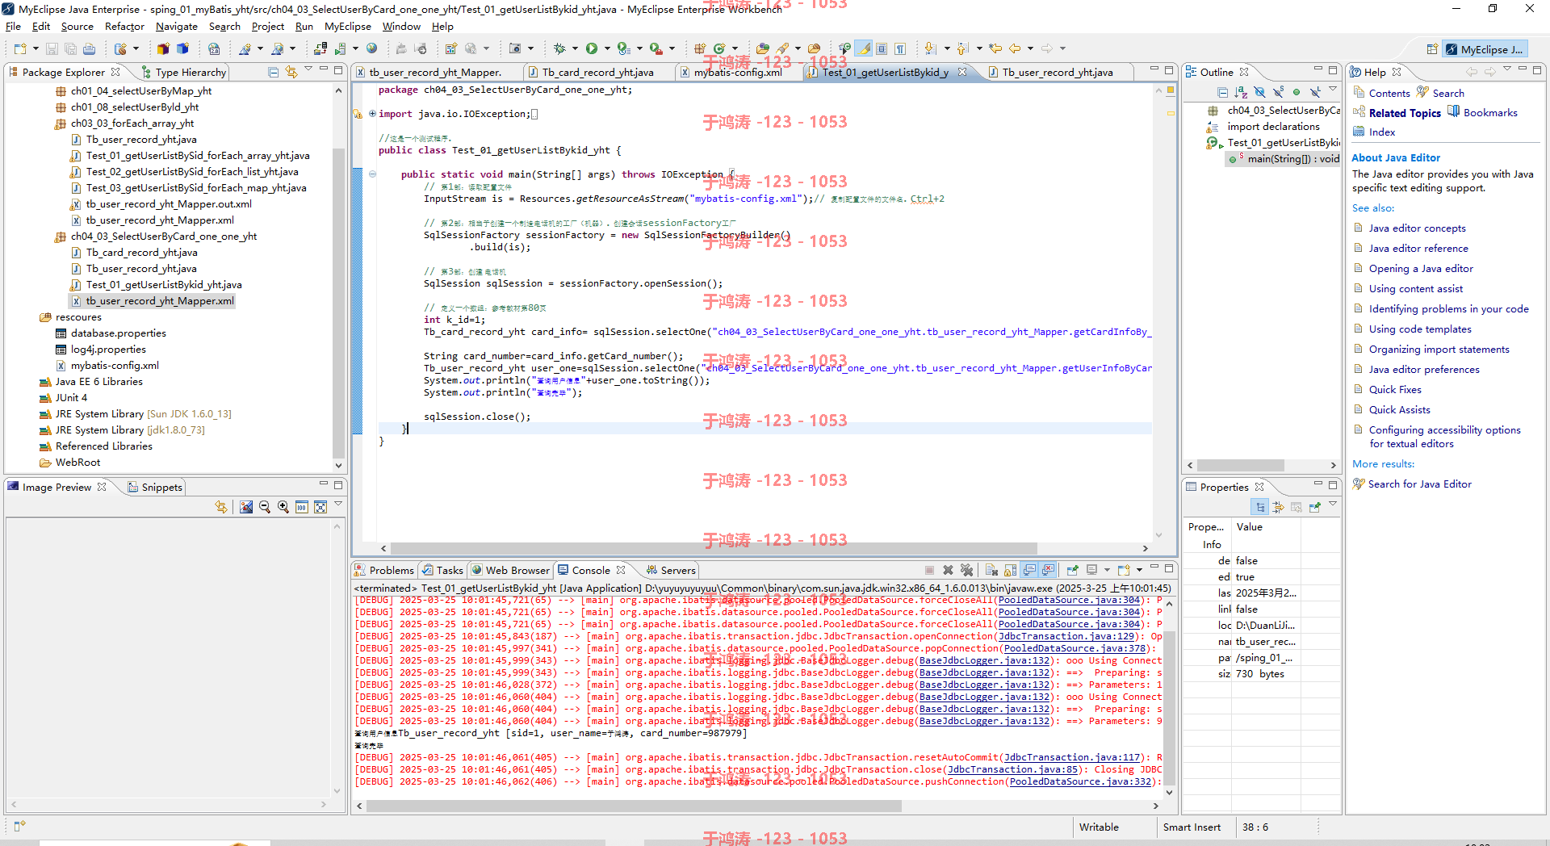Open the Snippets tab
Viewport: 1550px width, 846px height.
tap(155, 487)
